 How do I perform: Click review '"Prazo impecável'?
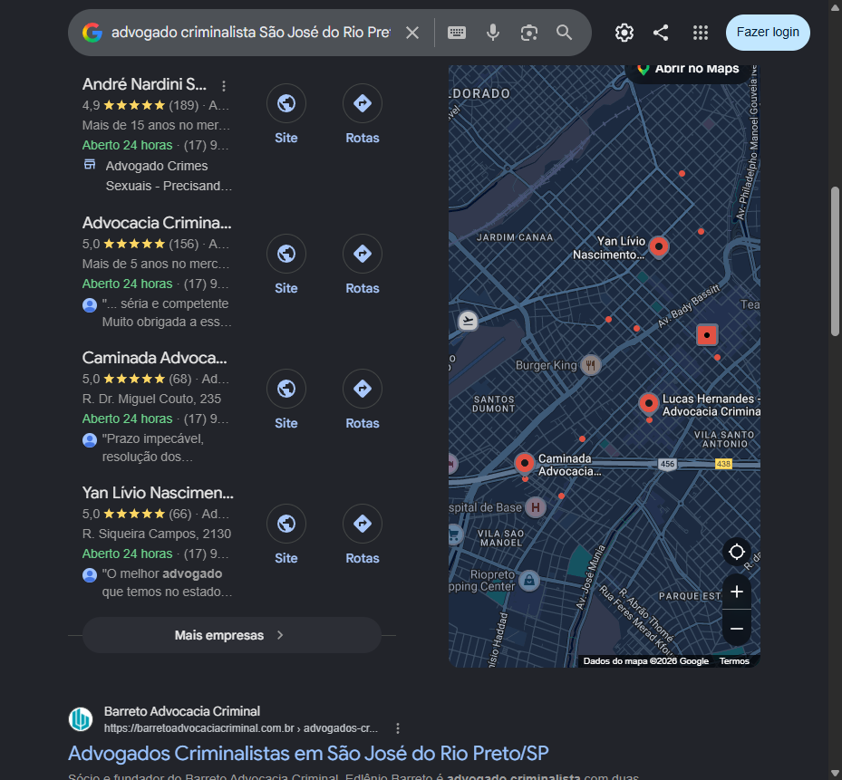pyautogui.click(x=152, y=448)
